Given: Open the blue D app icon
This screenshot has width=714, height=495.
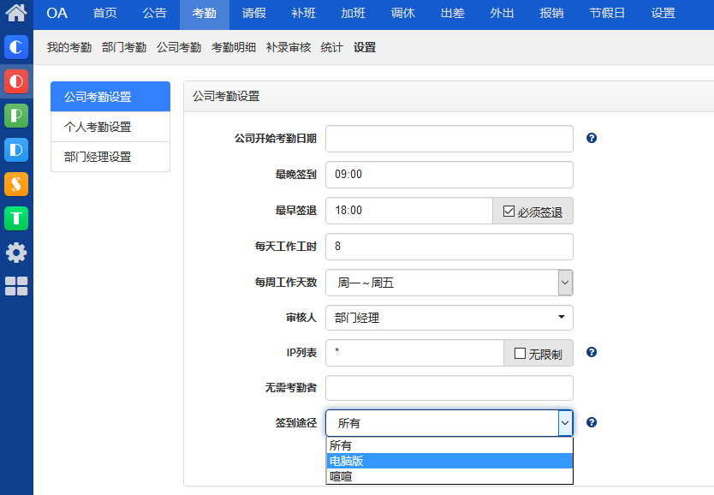Looking at the screenshot, I should point(16,150).
